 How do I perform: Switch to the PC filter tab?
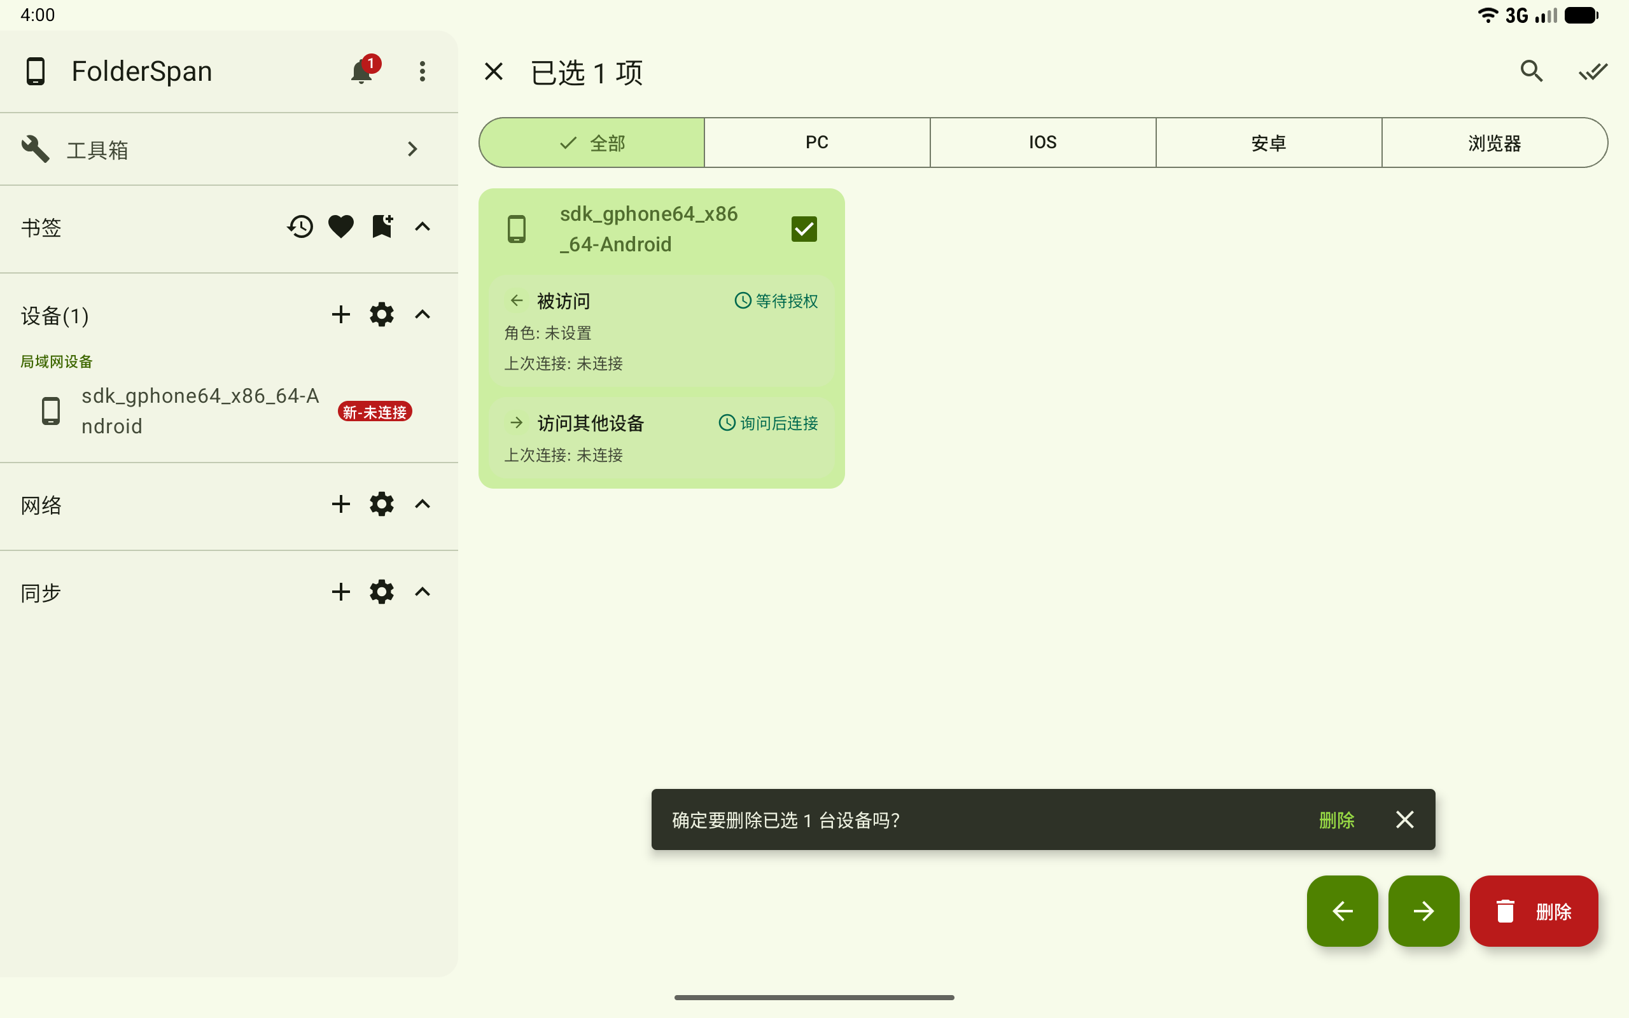click(817, 143)
